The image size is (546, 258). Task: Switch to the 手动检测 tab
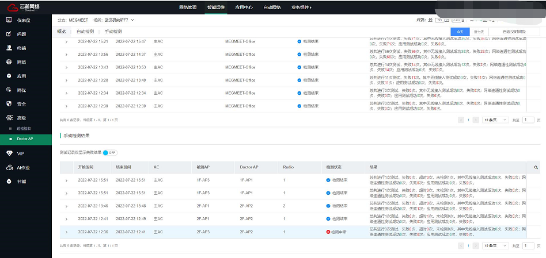113,32
